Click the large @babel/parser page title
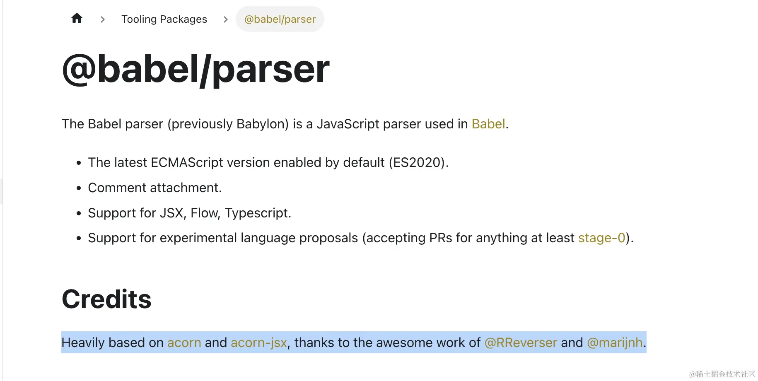758x381 pixels. pos(196,70)
